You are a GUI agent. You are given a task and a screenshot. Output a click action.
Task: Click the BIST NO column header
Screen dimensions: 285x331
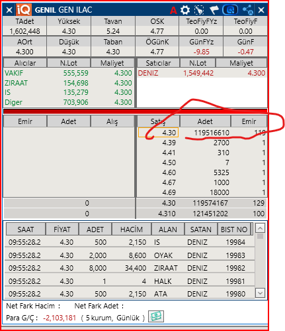tap(234, 230)
